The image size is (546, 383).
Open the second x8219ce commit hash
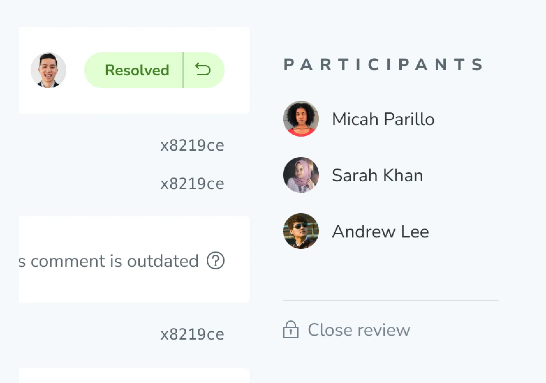tap(192, 184)
